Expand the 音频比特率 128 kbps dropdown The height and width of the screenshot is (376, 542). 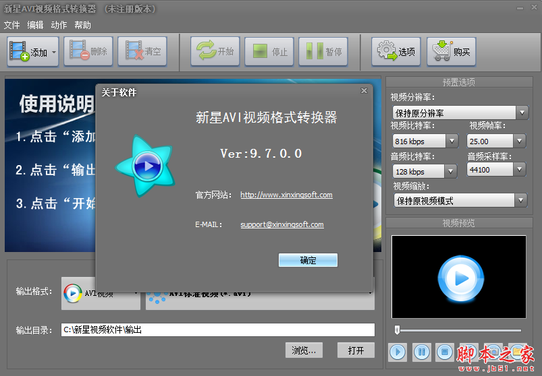450,171
